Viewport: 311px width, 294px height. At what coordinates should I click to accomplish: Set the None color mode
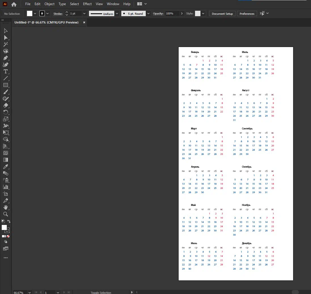[8, 236]
